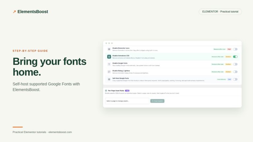Click 'Measure after scan' on Disable Animations CSS row
The image size is (253, 142).
(x=217, y=57)
